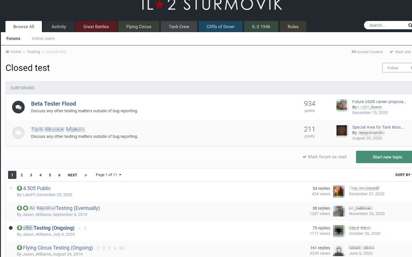Screen dimensions: 412x257
Task: Click the Home icon in the breadcrumb
Action: click(x=7, y=52)
